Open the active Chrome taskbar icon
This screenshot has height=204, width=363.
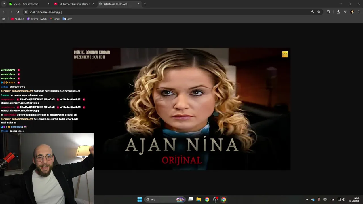click(x=223, y=199)
